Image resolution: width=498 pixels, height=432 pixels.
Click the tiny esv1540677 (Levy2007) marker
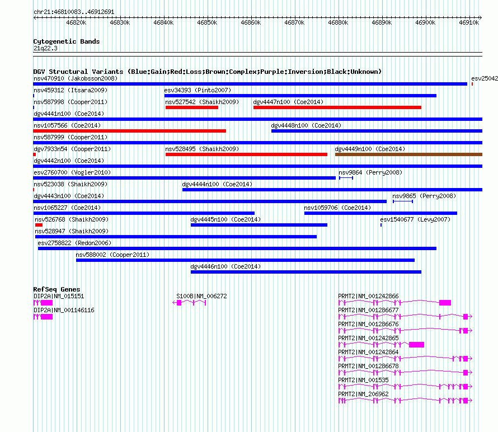tap(381, 225)
